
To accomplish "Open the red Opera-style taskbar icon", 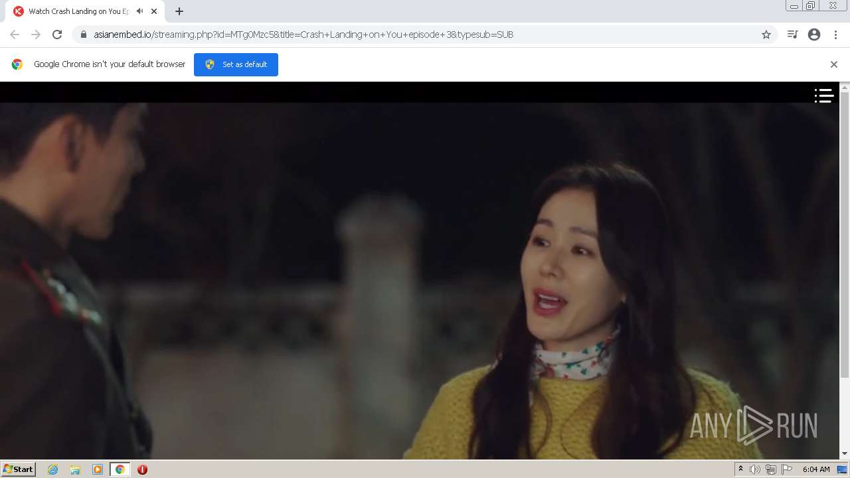I will pyautogui.click(x=142, y=469).
